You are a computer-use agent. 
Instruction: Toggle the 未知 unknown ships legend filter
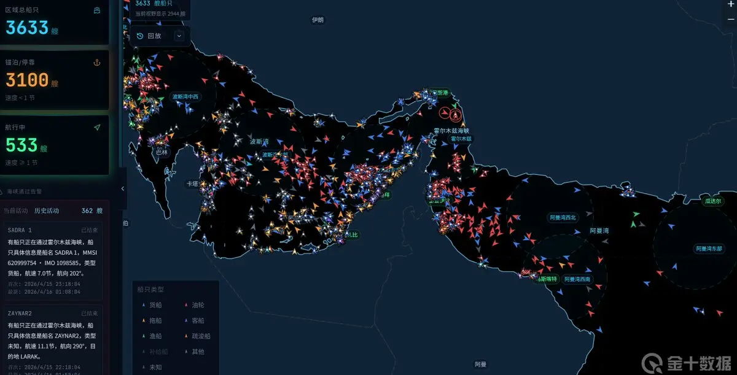pos(152,368)
